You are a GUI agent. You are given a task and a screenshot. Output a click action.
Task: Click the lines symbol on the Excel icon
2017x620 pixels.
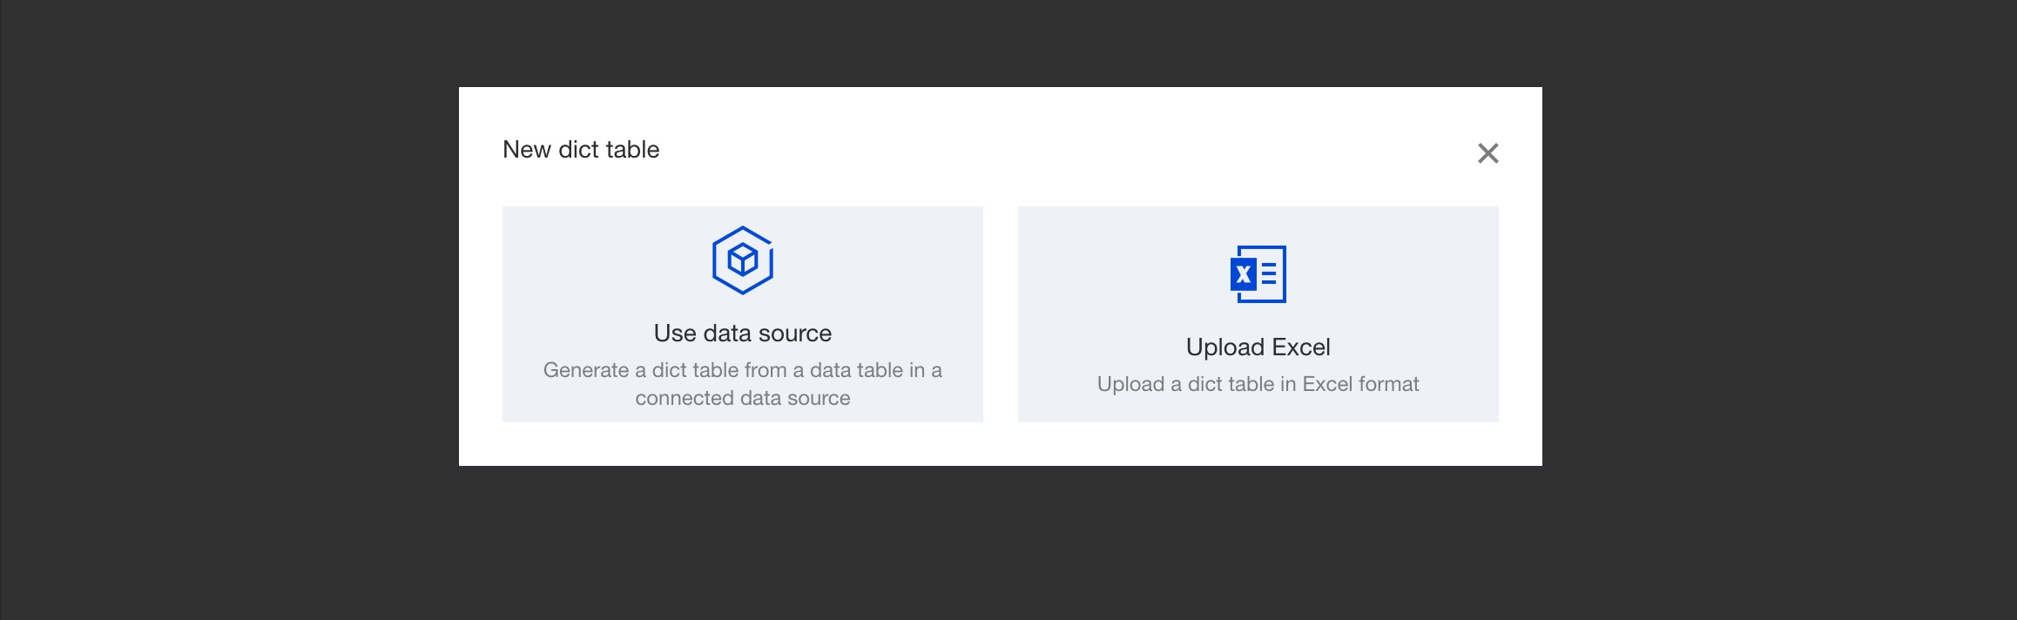coord(1270,275)
